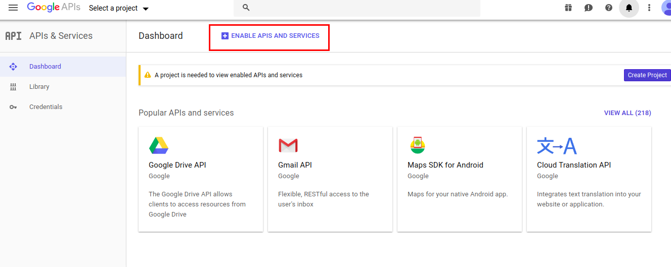
Task: Click the plus icon beside Enable APIs
Action: tap(225, 36)
